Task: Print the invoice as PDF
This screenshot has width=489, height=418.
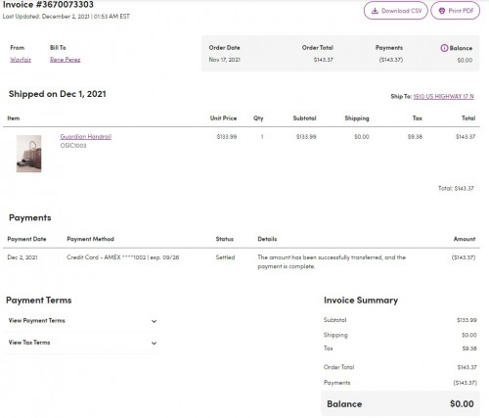Action: pos(456,11)
